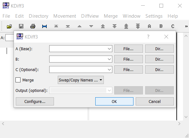Image resolution: width=189 pixels, height=138 pixels.
Task: Select lines from C toolbar icon
Action: pyautogui.click(x=173, y=26)
